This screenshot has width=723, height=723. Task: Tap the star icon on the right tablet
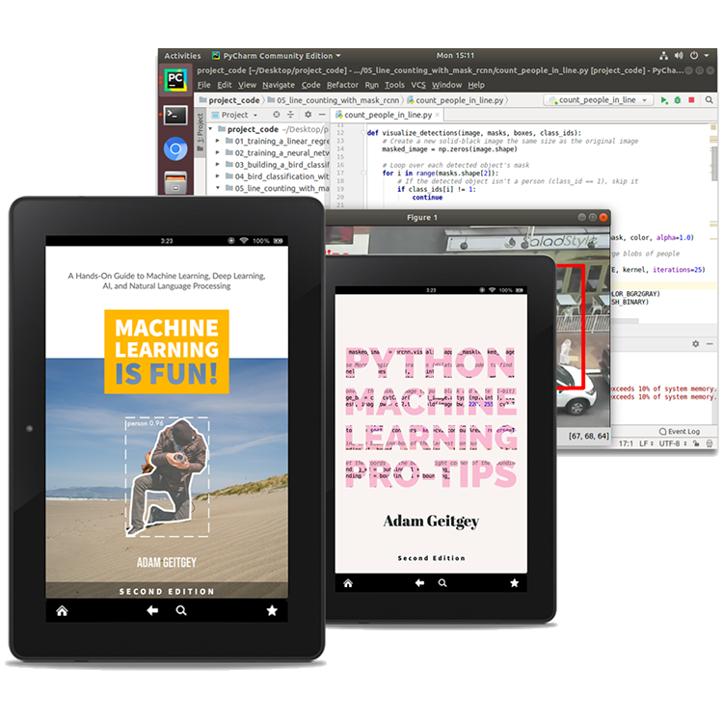pyautogui.click(x=514, y=583)
